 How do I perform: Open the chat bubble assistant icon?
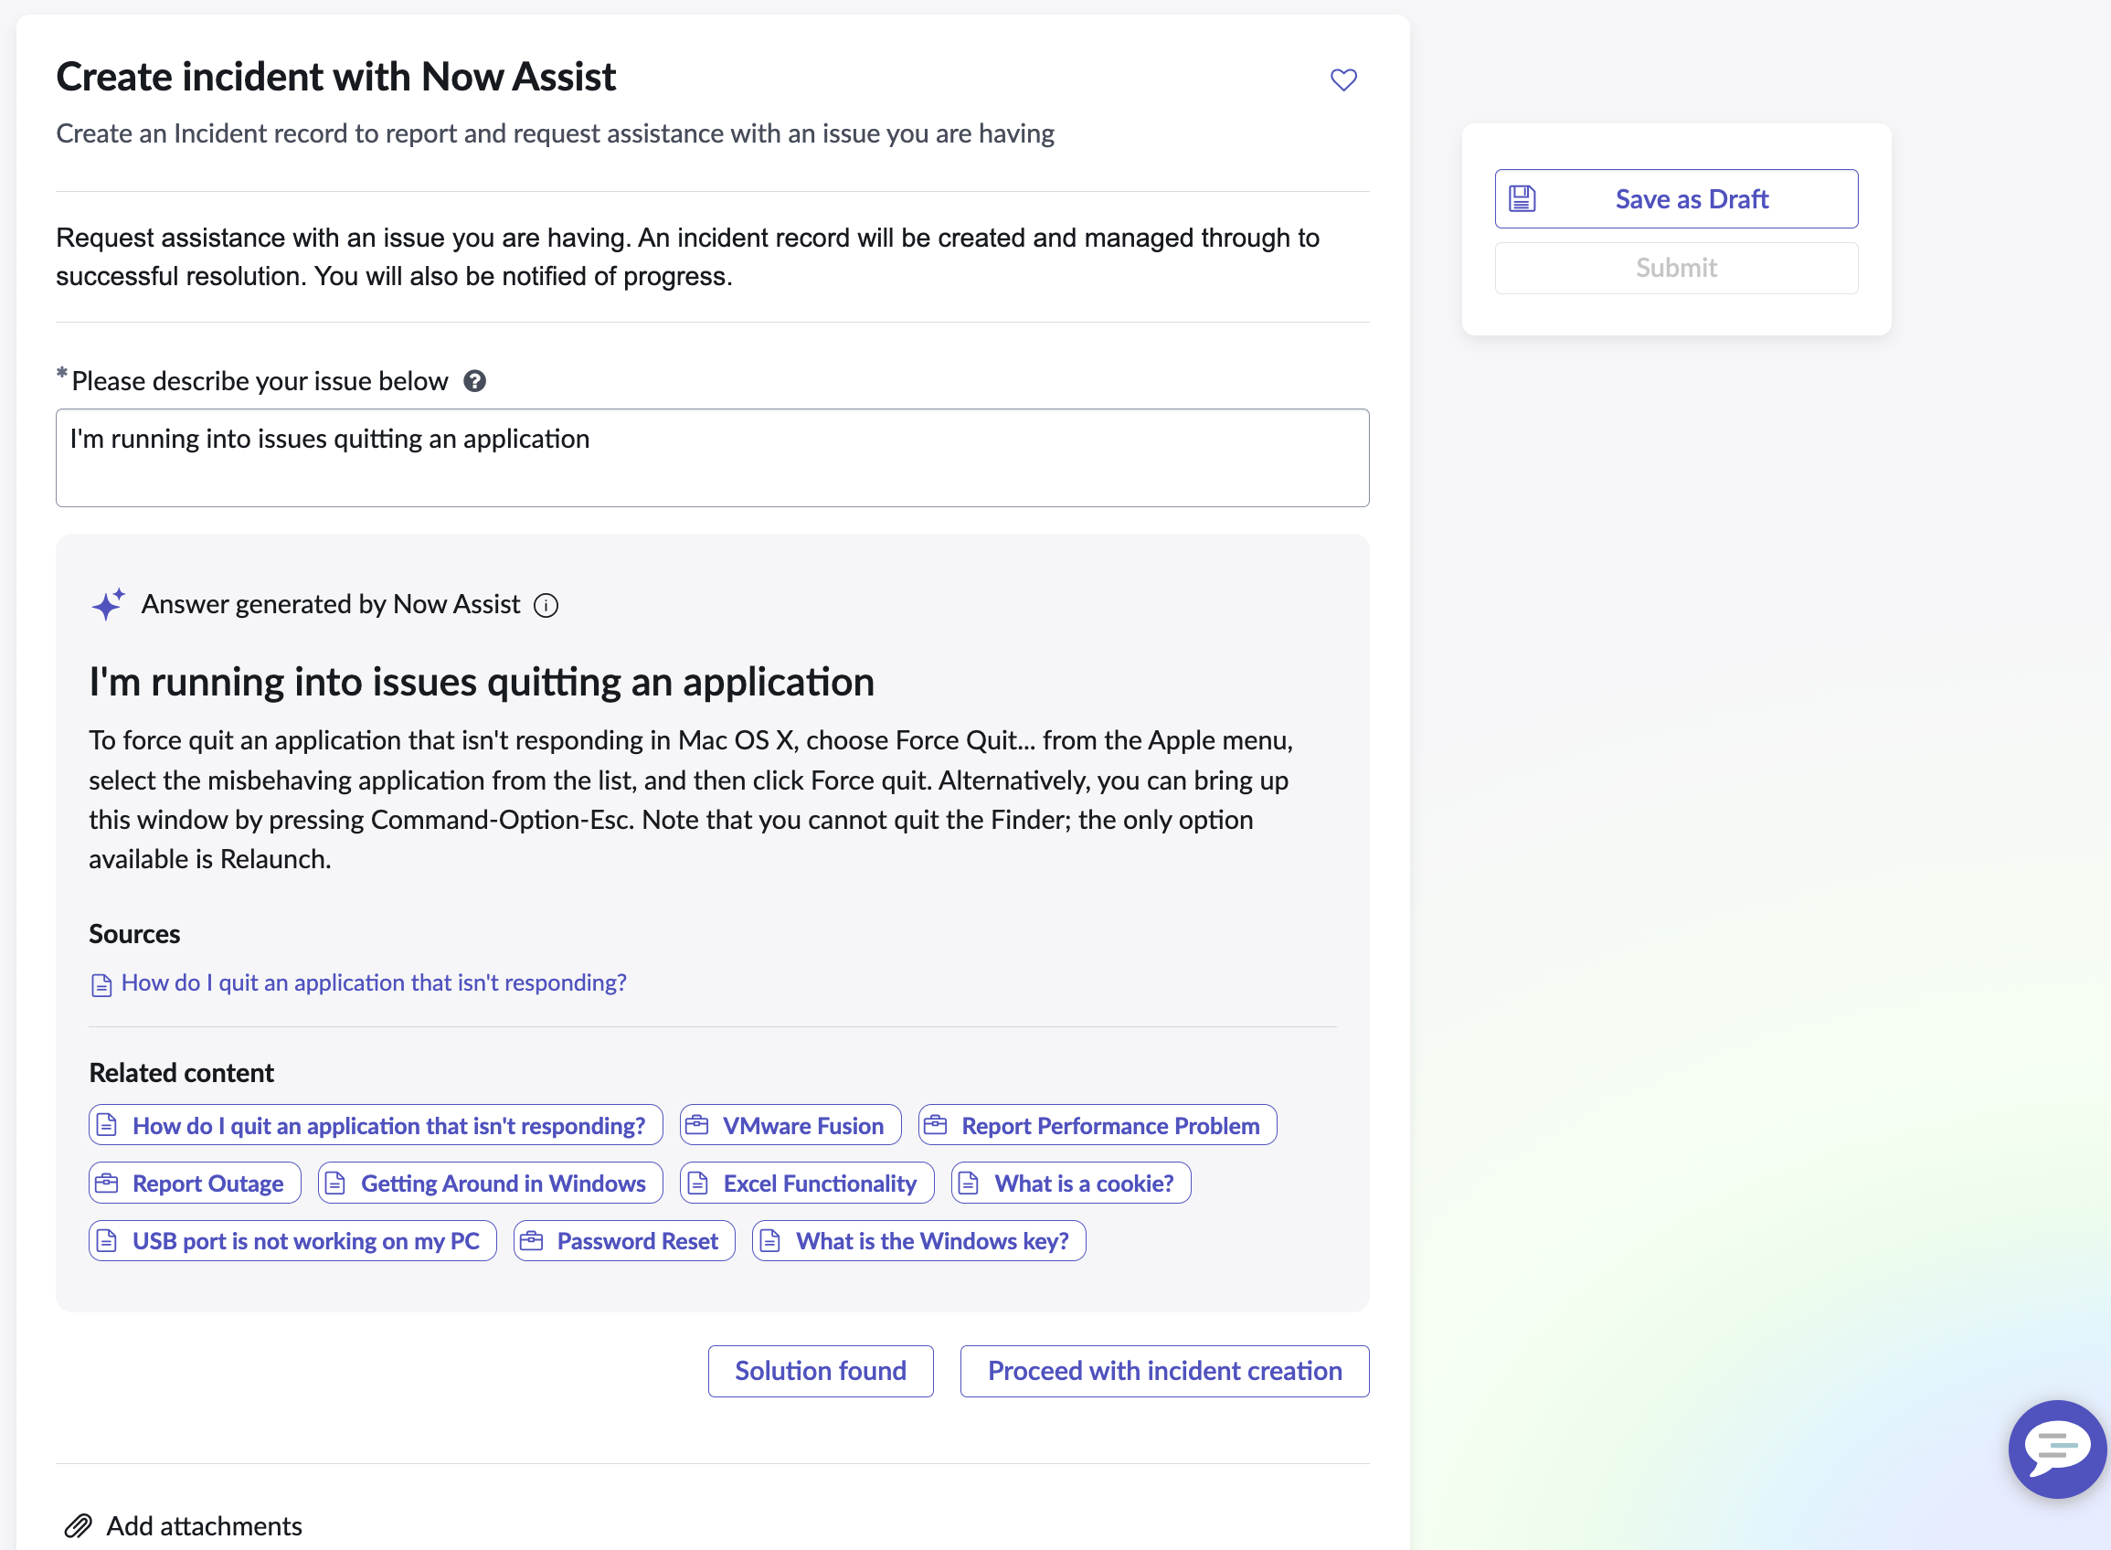point(2056,1449)
